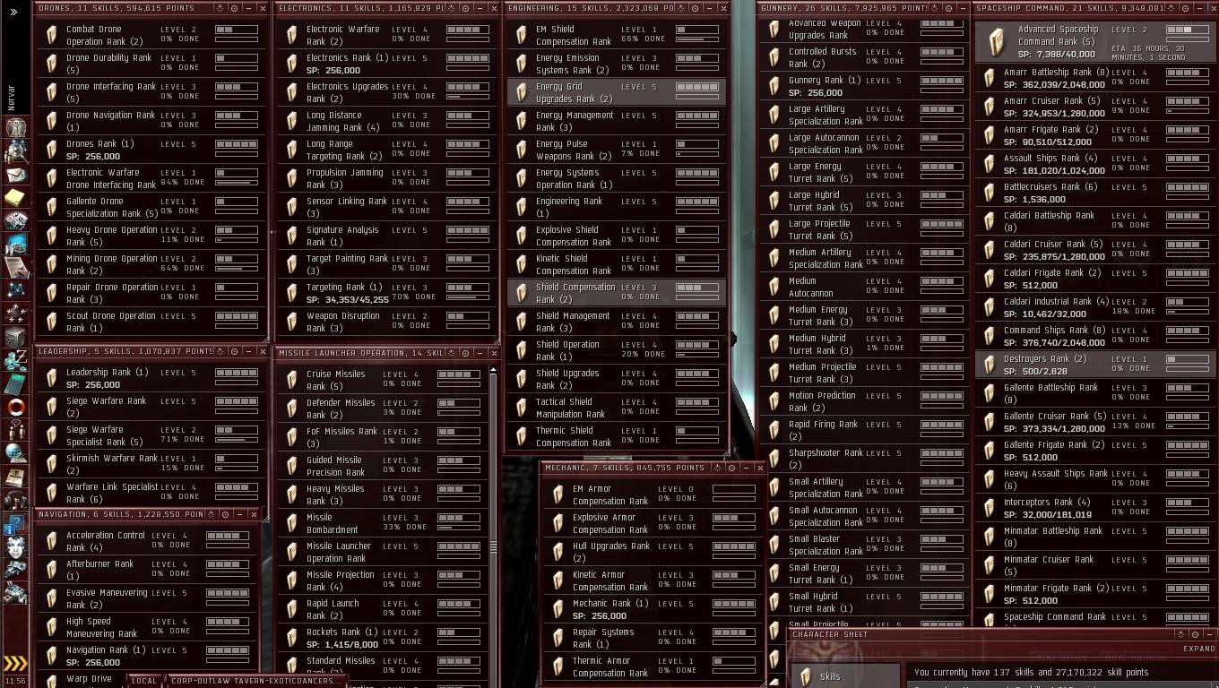Select the Heavy Drone Operation skill row
The width and height of the screenshot is (1219, 688).
[151, 236]
